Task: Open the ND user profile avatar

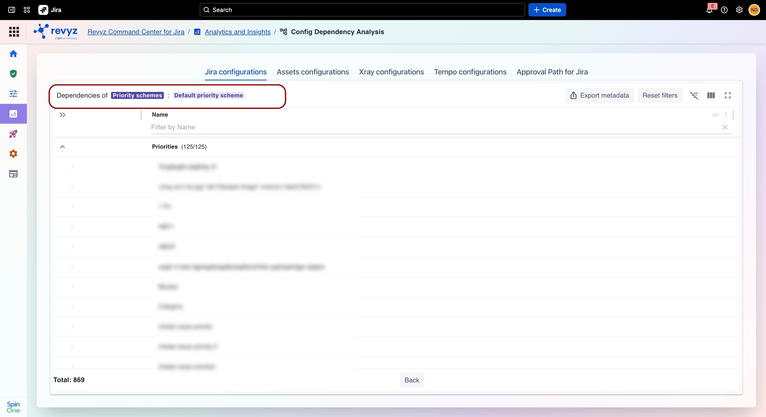Action: click(x=754, y=10)
